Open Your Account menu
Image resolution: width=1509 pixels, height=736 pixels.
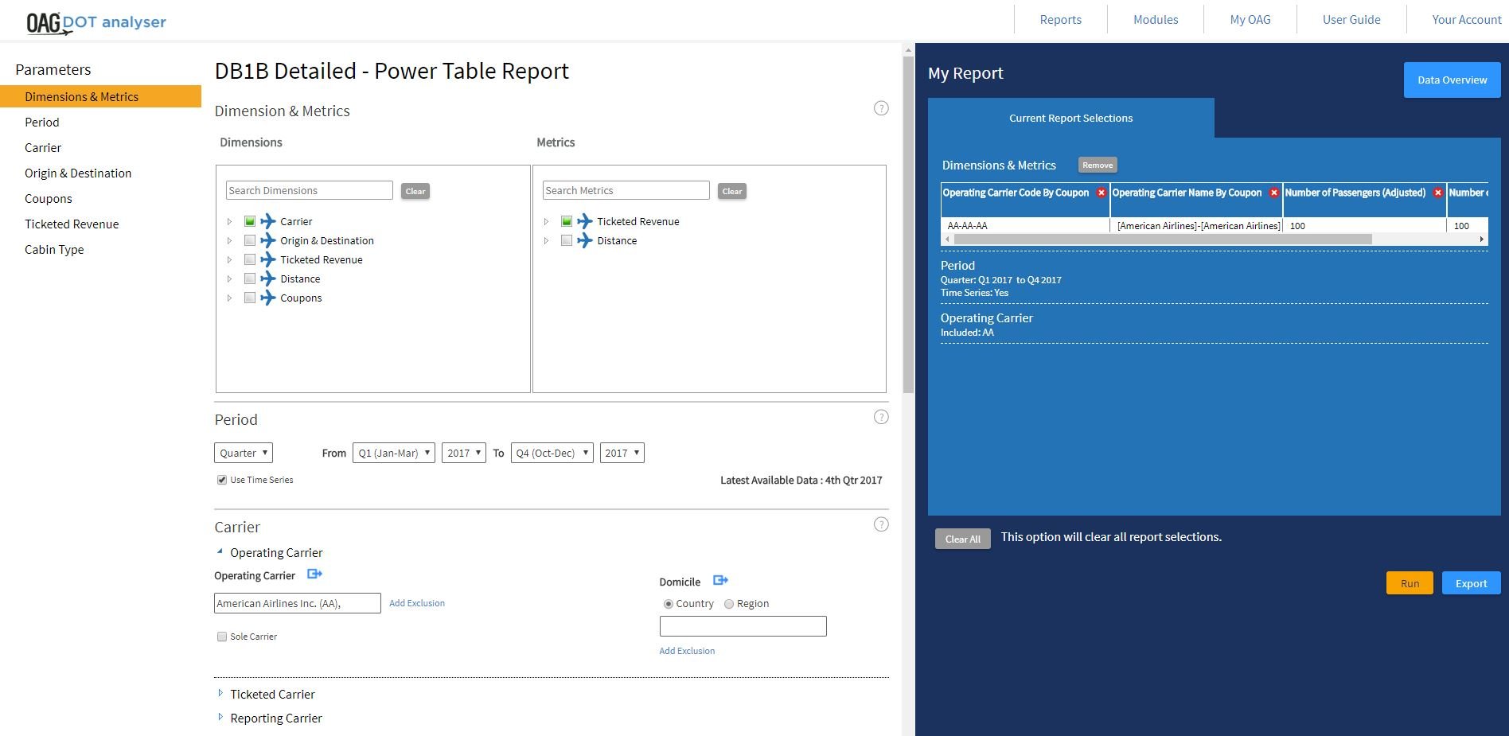pos(1466,19)
